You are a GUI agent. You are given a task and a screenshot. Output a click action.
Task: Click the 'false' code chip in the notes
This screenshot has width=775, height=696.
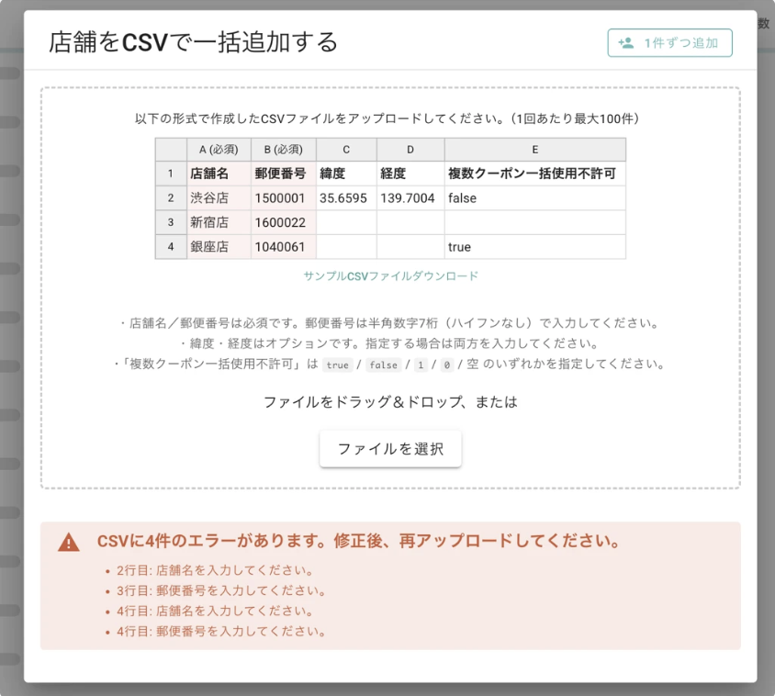click(384, 365)
